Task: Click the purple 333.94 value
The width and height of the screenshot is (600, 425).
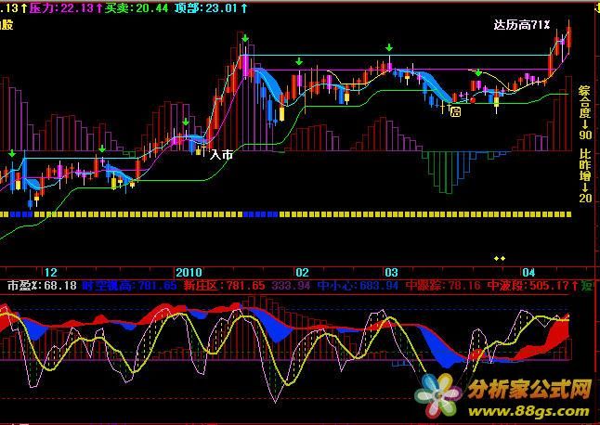Action: coord(291,286)
